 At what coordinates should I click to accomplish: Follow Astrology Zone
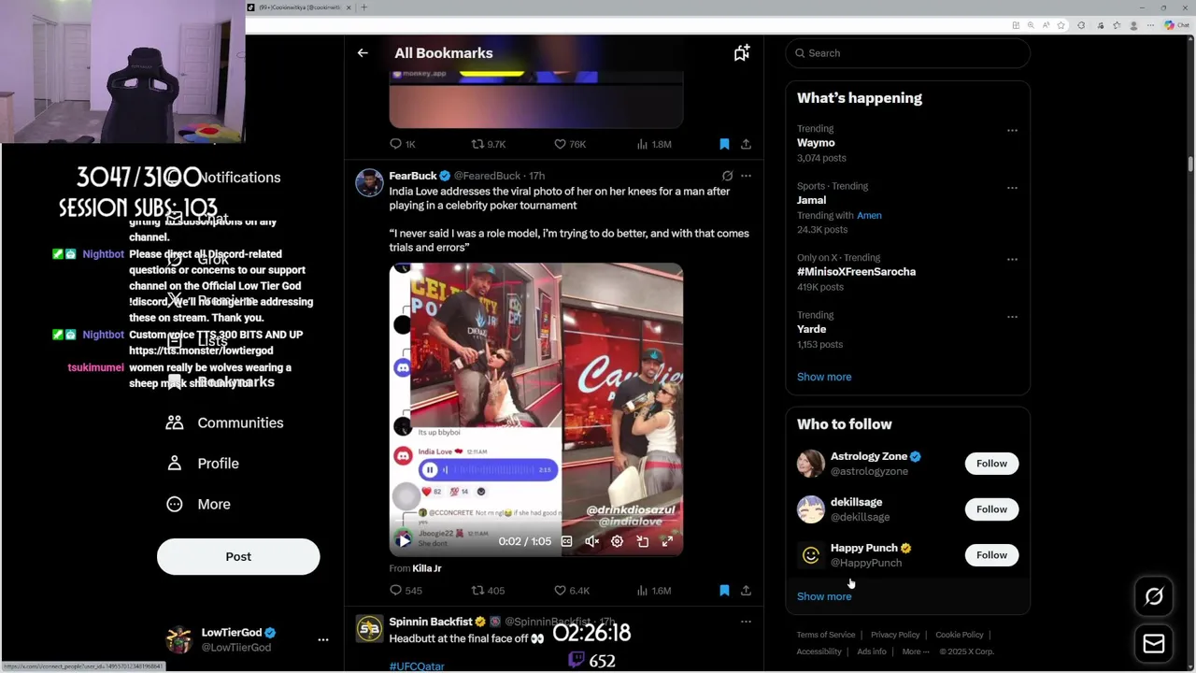[991, 464]
